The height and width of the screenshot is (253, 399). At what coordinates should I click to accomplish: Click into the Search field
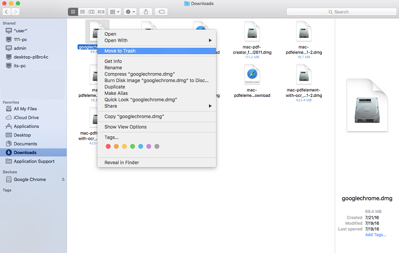341,12
